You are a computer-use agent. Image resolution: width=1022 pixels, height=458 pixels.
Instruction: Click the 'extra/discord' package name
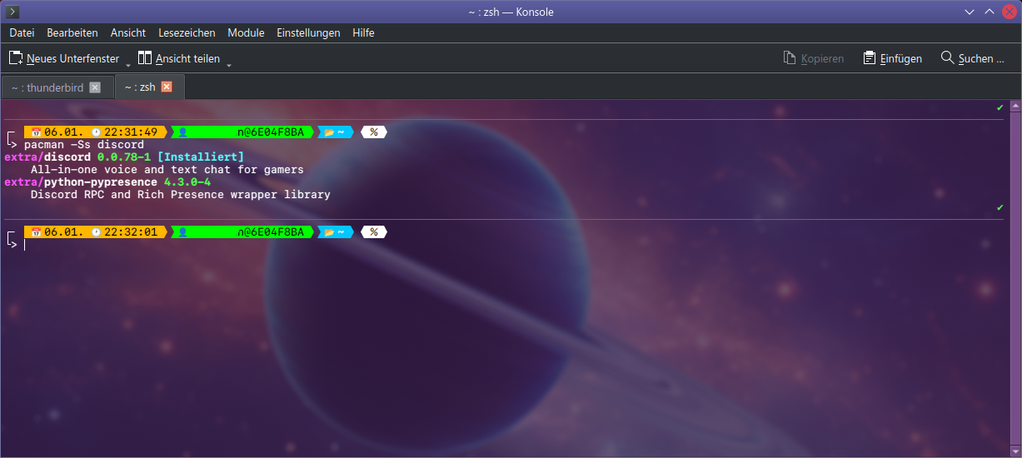coord(47,157)
